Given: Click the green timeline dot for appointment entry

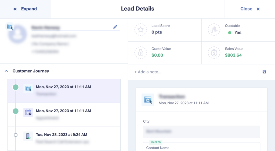Looking at the screenshot, I should (x=16, y=111).
